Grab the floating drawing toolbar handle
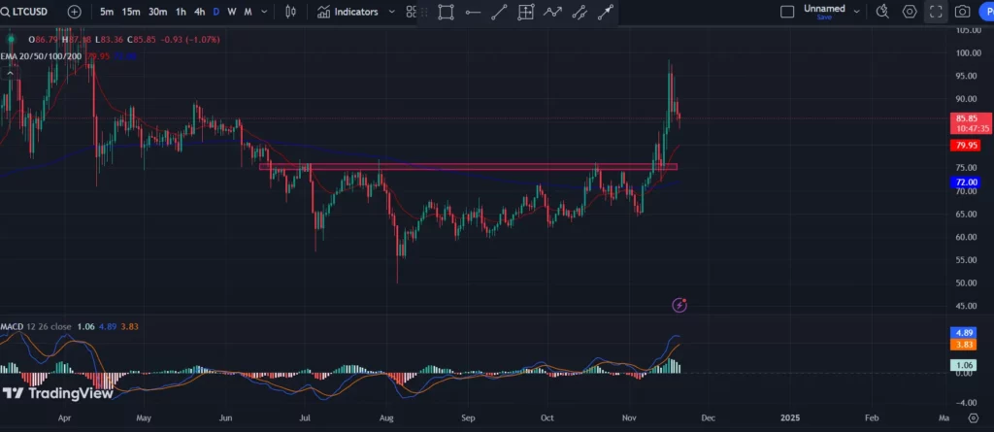The image size is (994, 432). tap(424, 12)
